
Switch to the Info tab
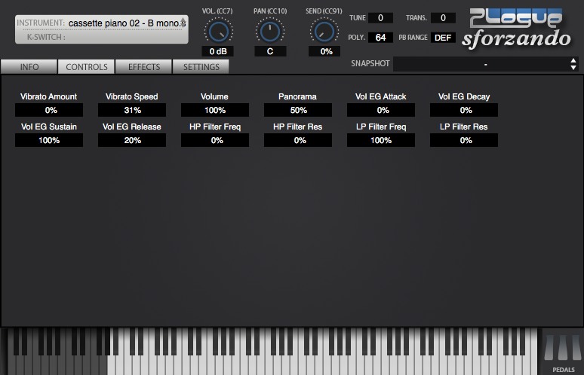(29, 67)
